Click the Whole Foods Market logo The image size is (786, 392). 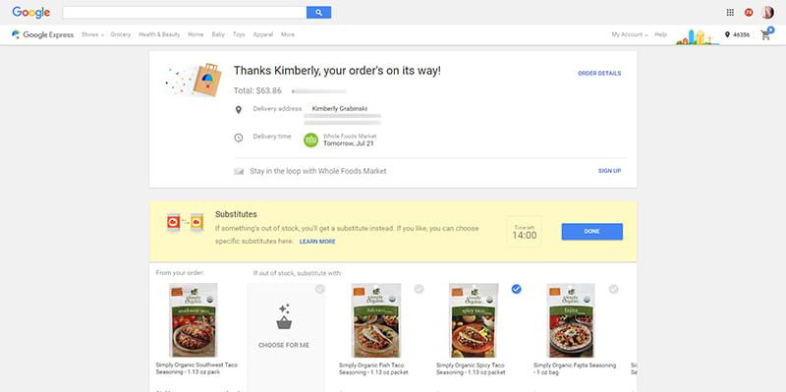coord(310,140)
